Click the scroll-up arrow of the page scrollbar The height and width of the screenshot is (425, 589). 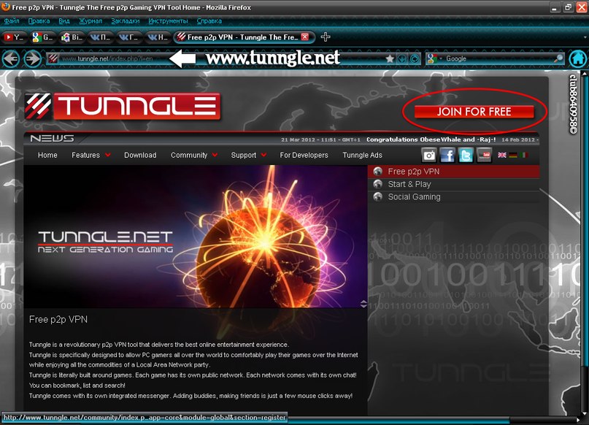[x=585, y=72]
